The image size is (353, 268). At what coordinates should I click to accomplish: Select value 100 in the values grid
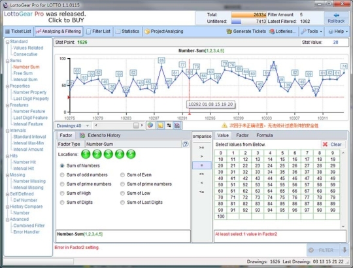pyautogui.click(x=221, y=216)
